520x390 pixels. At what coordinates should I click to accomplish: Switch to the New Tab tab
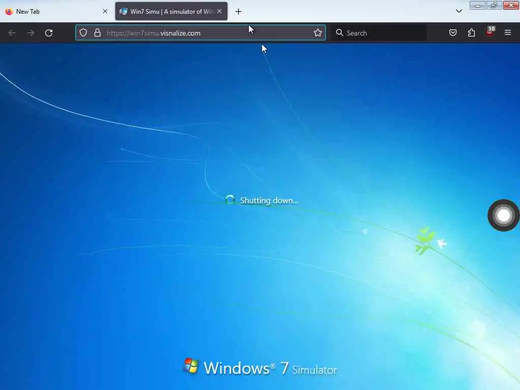(x=56, y=11)
